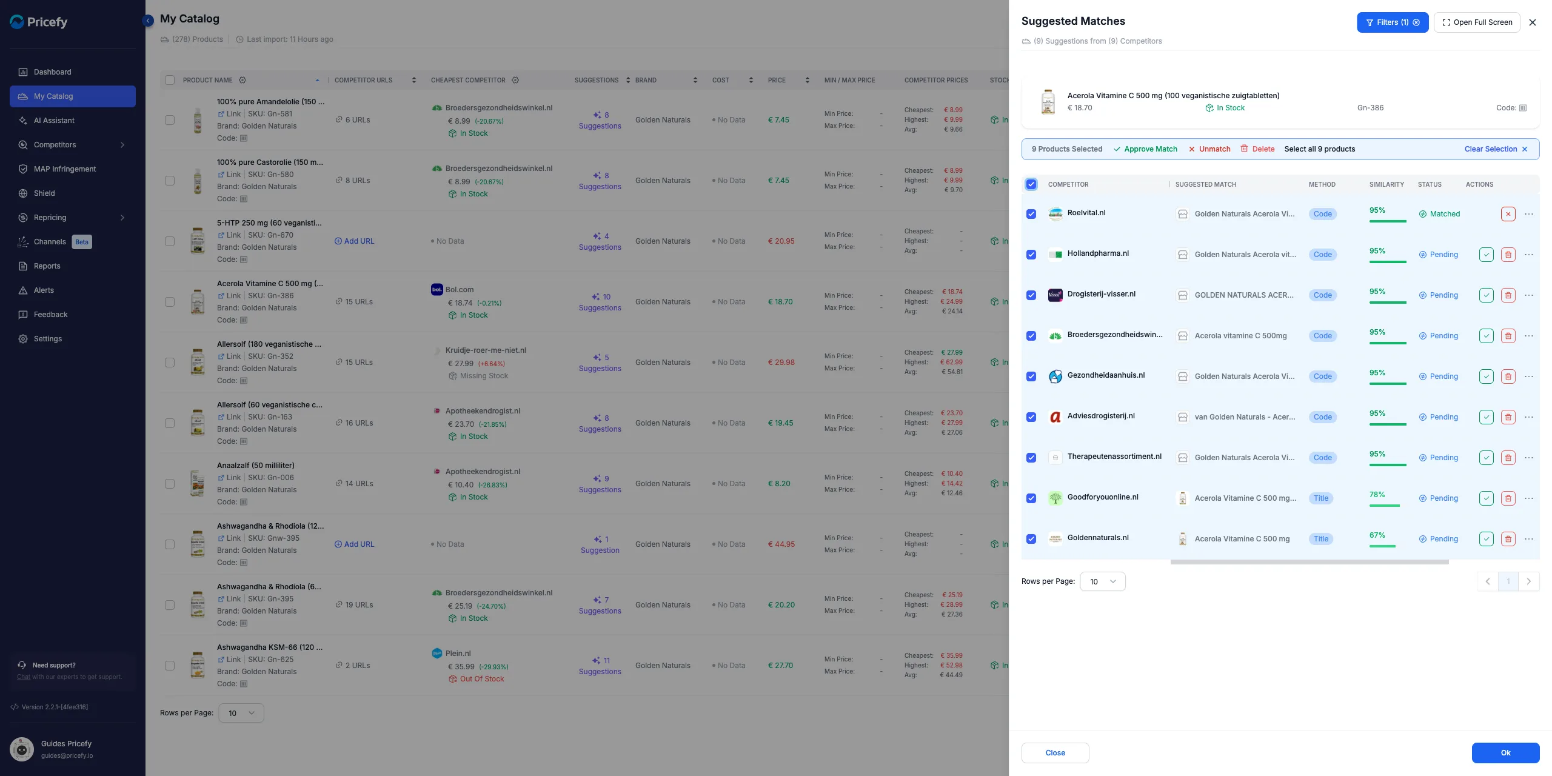Delete the Therapeutenassortiment.nl suggestion icon

tap(1508, 458)
